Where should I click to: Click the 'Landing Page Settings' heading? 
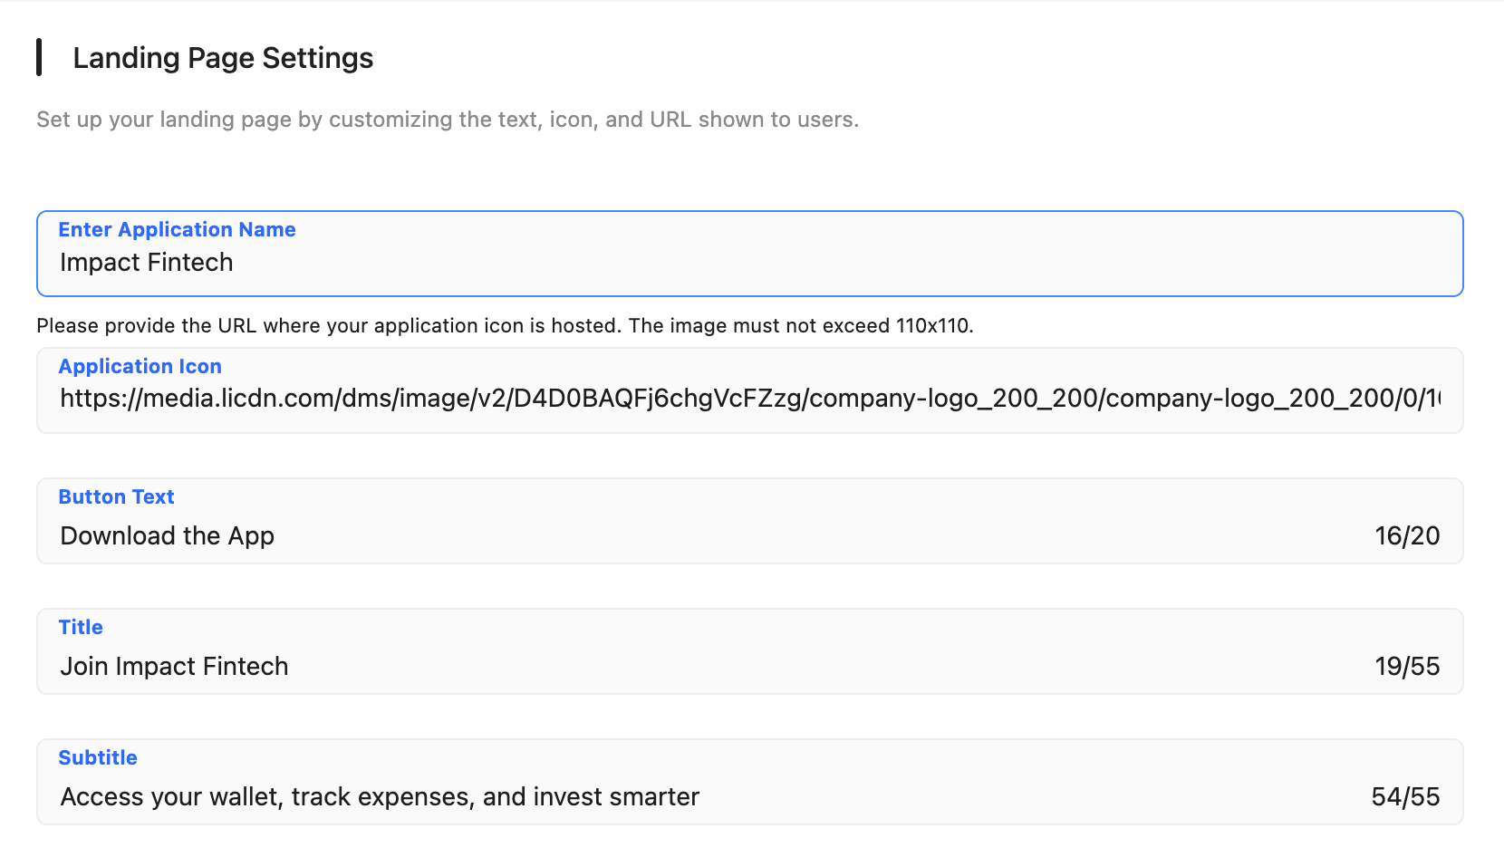223,58
